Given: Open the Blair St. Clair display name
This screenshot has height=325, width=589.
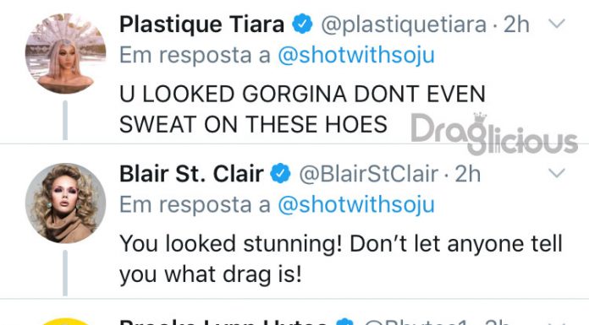Looking at the screenshot, I should (191, 174).
